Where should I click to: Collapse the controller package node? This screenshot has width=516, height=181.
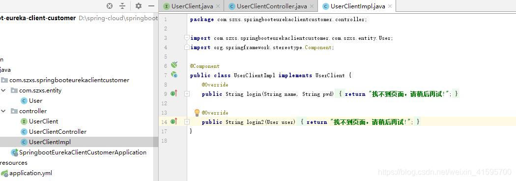(3, 111)
